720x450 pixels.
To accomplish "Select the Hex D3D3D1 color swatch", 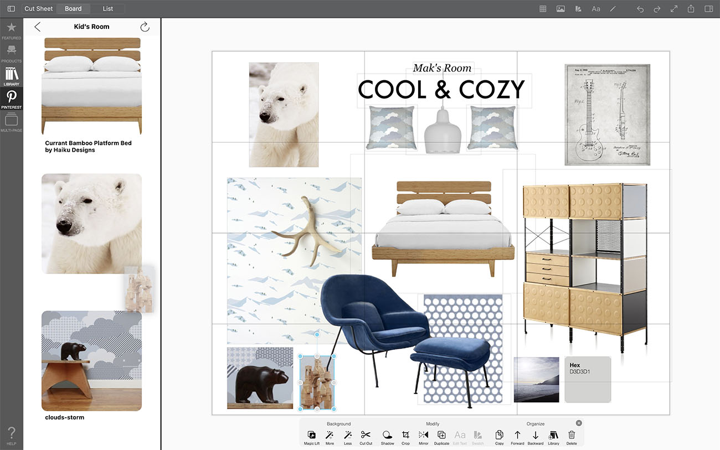I will point(588,380).
